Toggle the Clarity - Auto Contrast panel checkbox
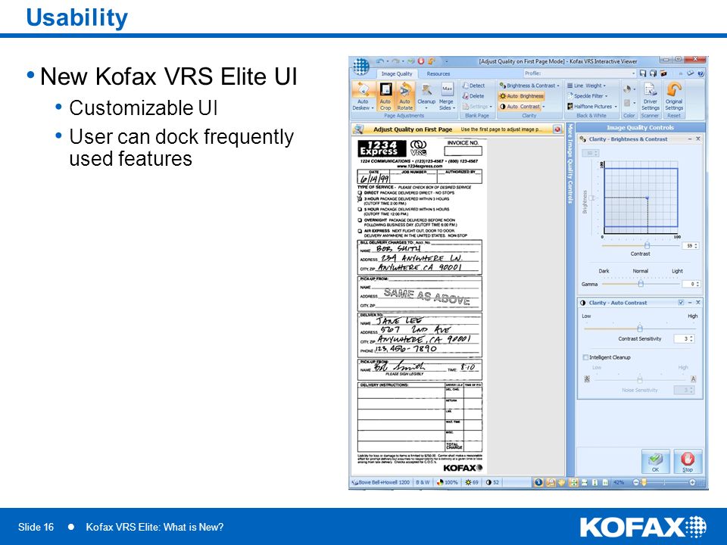Image resolution: width=727 pixels, height=545 pixels. 681,303
